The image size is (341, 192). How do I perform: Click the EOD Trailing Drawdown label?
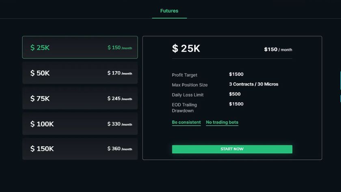(x=184, y=108)
